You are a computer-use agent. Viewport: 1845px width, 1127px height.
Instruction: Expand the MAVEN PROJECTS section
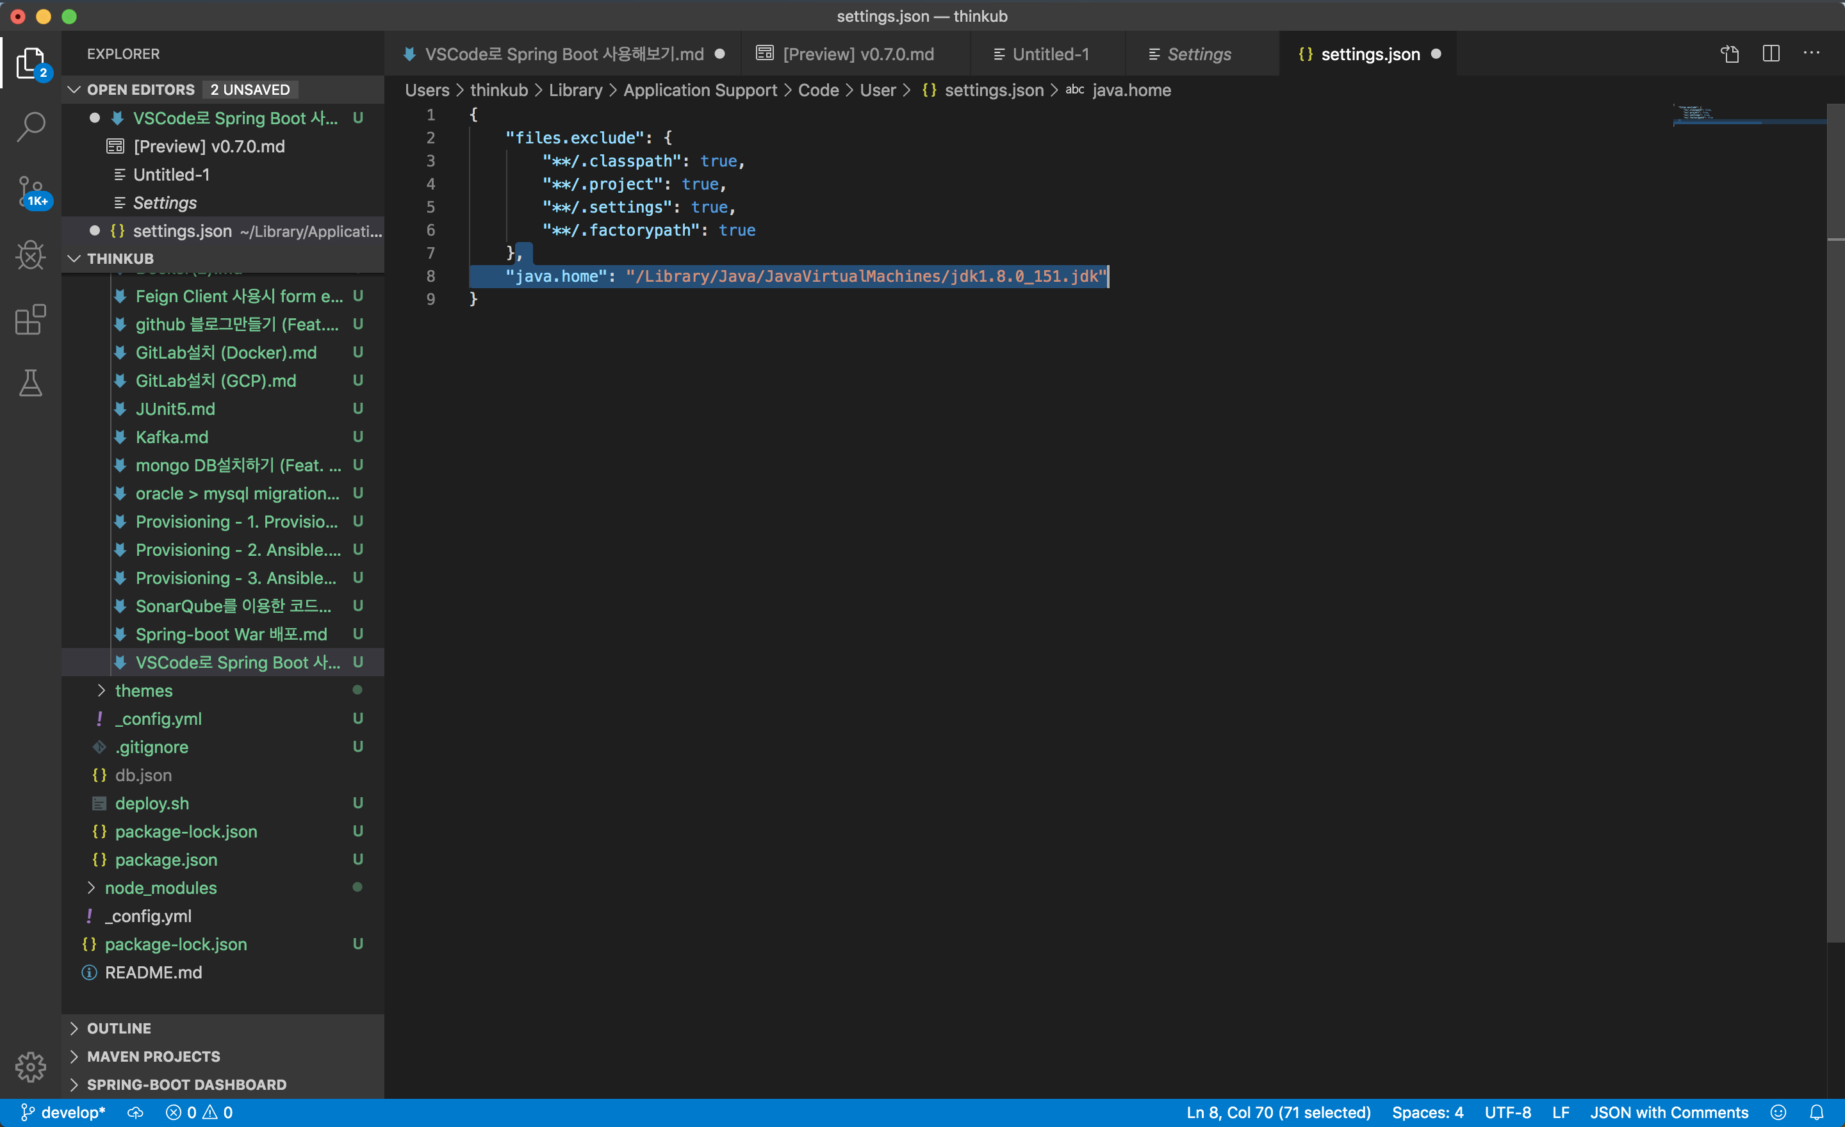point(74,1056)
